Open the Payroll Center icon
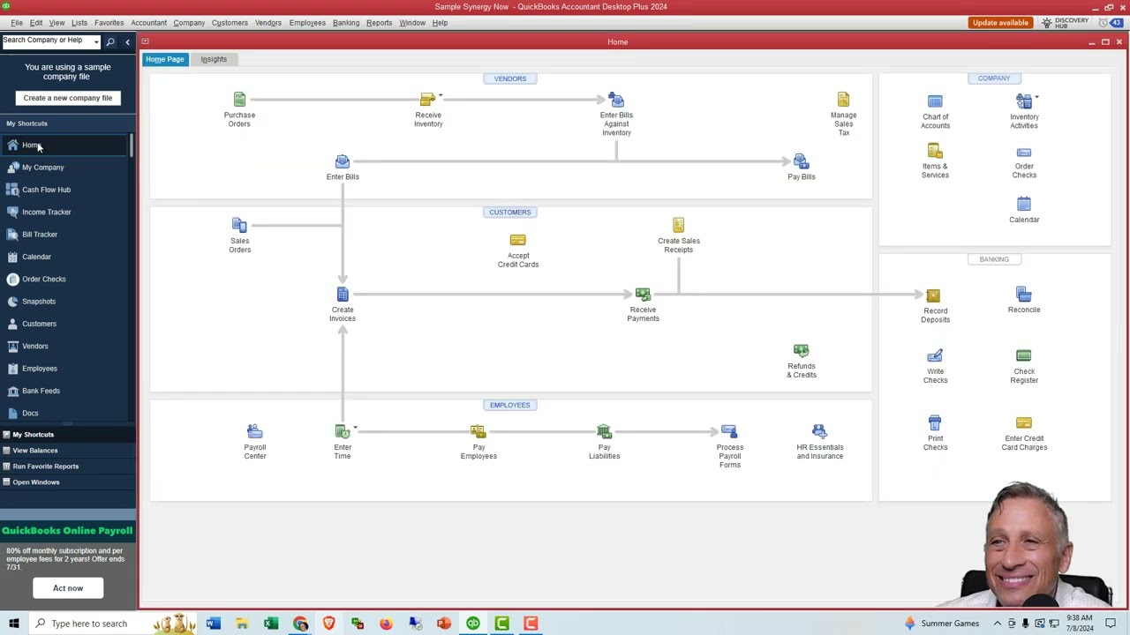Image resolution: width=1130 pixels, height=635 pixels. [254, 432]
